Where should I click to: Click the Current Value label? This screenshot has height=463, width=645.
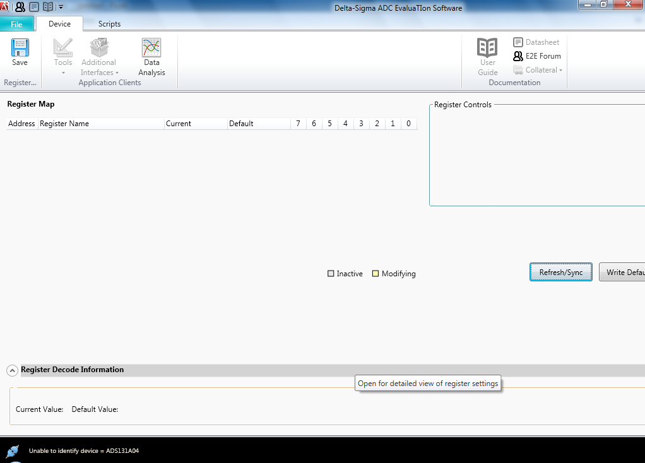(40, 409)
